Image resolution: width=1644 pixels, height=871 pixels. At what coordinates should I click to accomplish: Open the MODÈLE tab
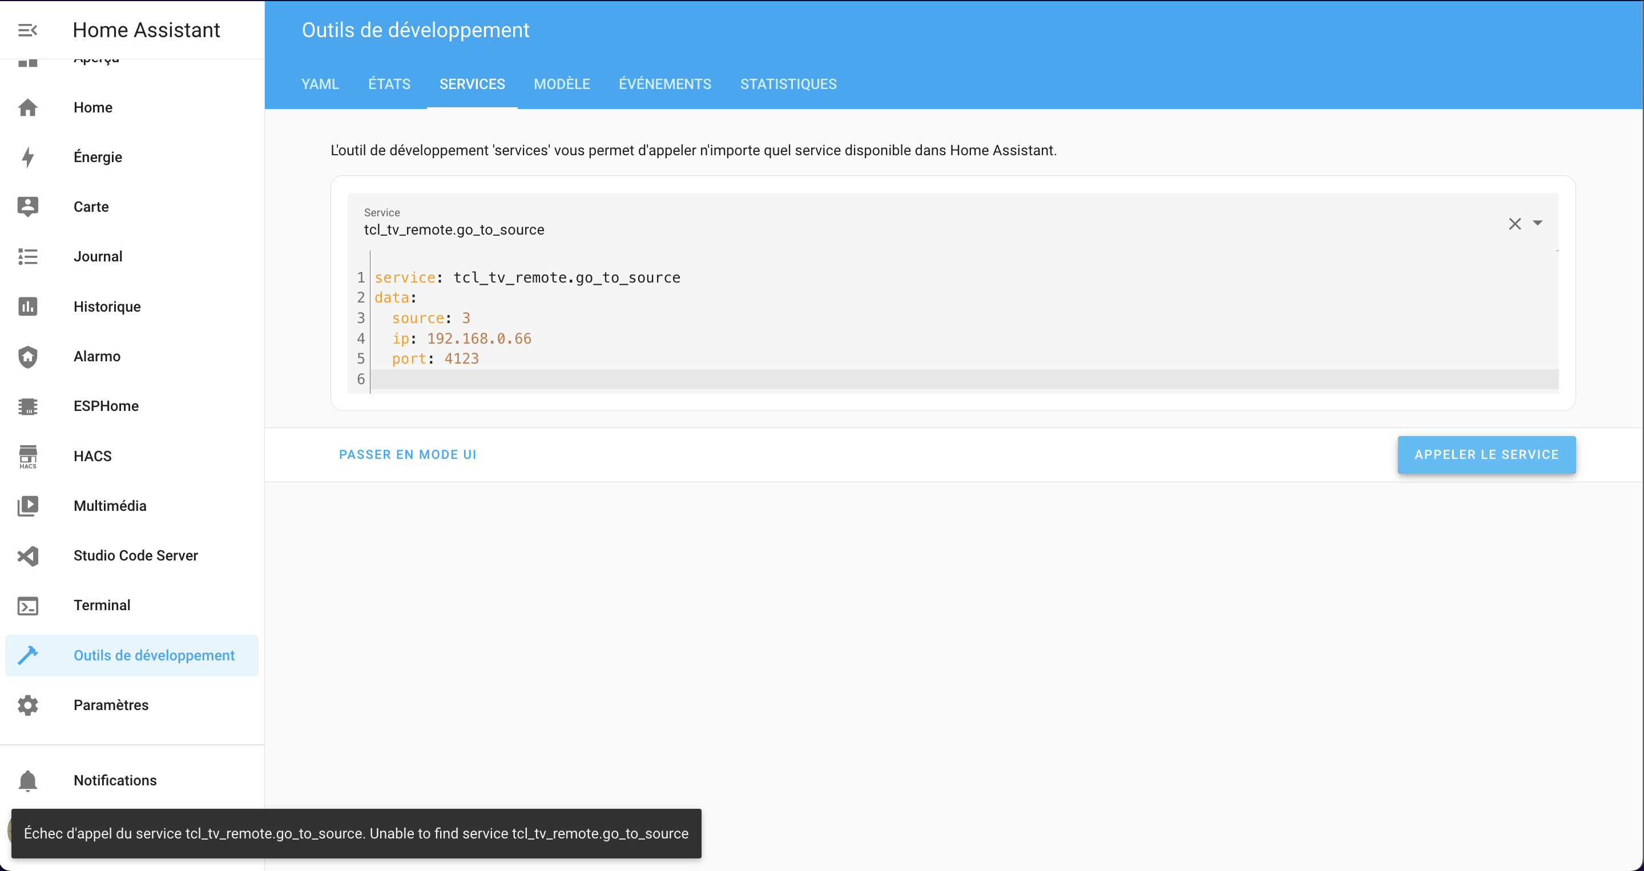562,83
